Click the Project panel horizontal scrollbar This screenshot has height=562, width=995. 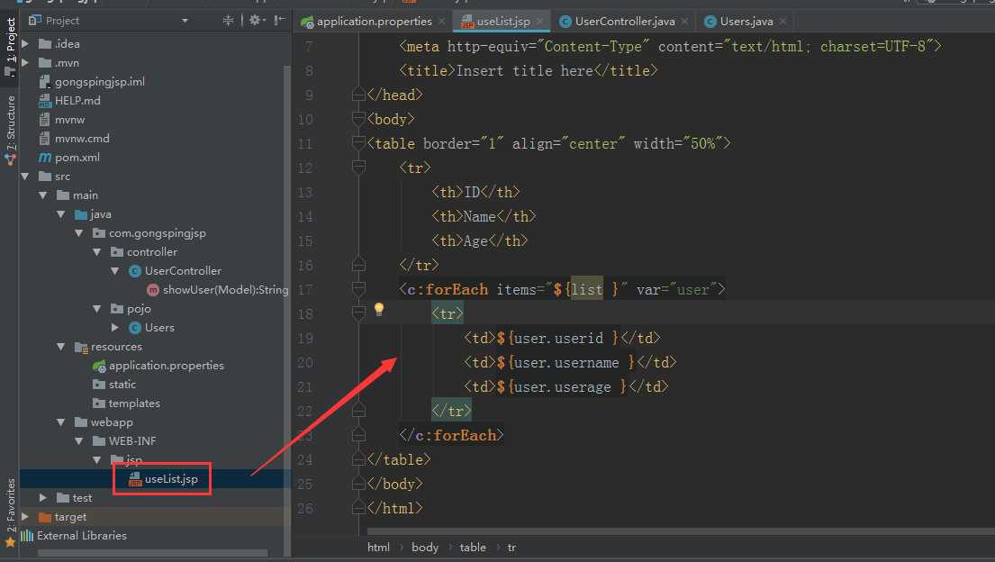[152, 553]
